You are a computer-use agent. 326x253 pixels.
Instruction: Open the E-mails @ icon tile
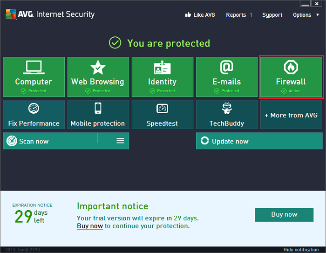pyautogui.click(x=227, y=77)
